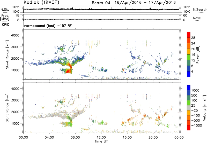Click the date range '16/Apr/2016 – 17/Apr/2016'
The image size is (207, 143).
[145, 3]
